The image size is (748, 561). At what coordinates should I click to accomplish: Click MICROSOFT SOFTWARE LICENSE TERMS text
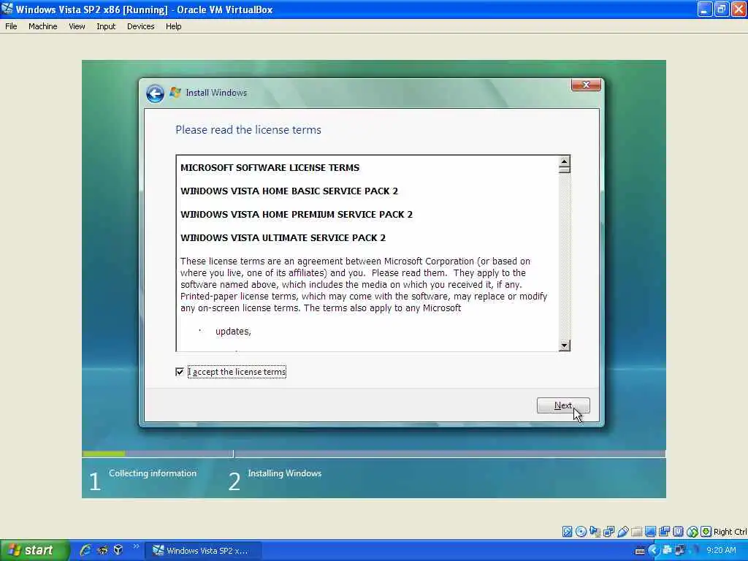click(270, 167)
